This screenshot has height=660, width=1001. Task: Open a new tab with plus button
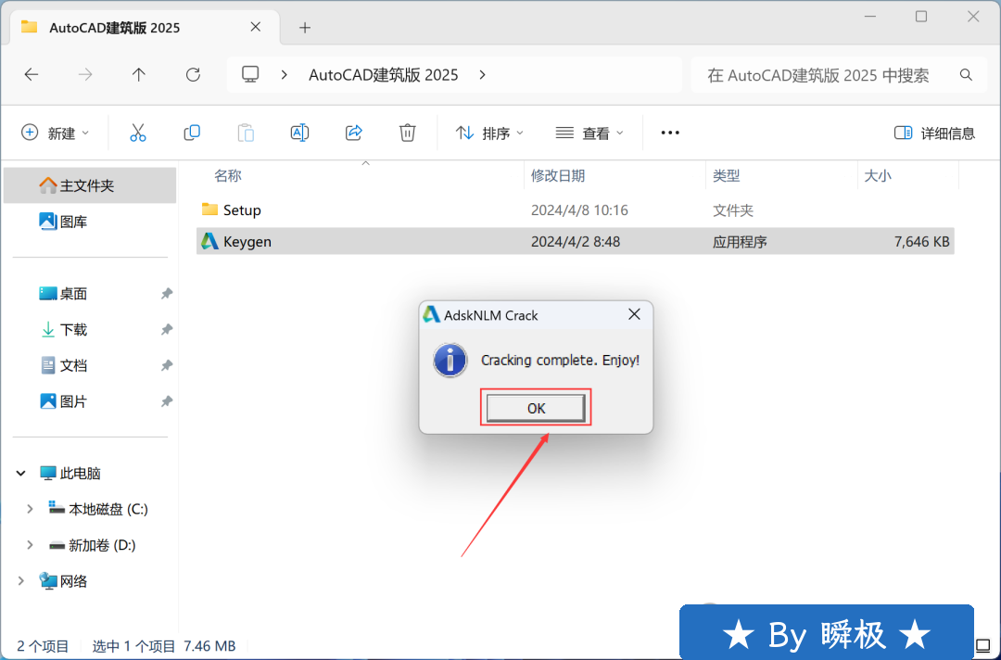click(305, 28)
